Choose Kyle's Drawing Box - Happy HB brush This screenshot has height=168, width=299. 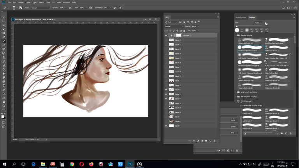pyautogui.click(x=278, y=56)
